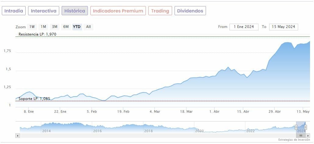The image size is (314, 144).
Task: Set zoom range to 1M
Action: coord(43,27)
